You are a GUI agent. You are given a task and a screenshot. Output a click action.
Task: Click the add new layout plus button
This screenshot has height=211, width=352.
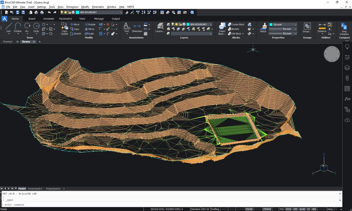tap(64, 189)
